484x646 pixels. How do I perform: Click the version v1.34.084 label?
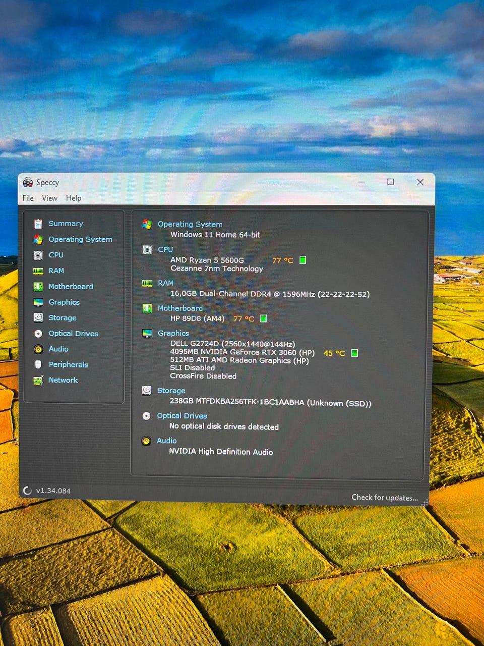click(53, 491)
